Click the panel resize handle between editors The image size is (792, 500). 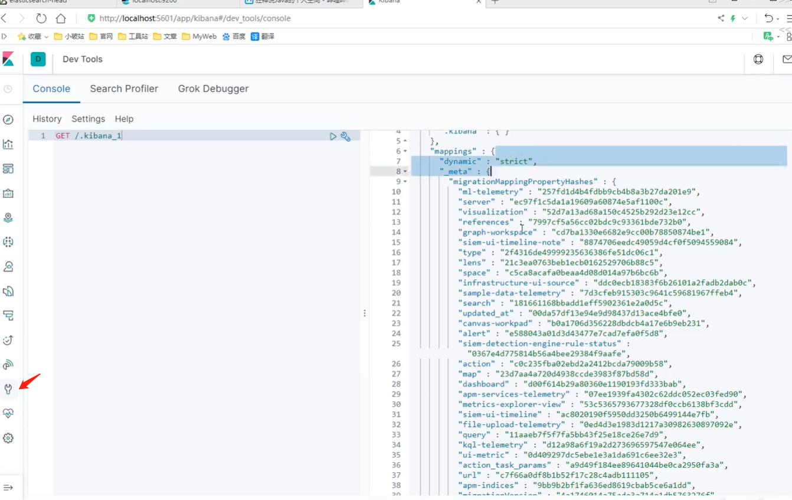(365, 313)
